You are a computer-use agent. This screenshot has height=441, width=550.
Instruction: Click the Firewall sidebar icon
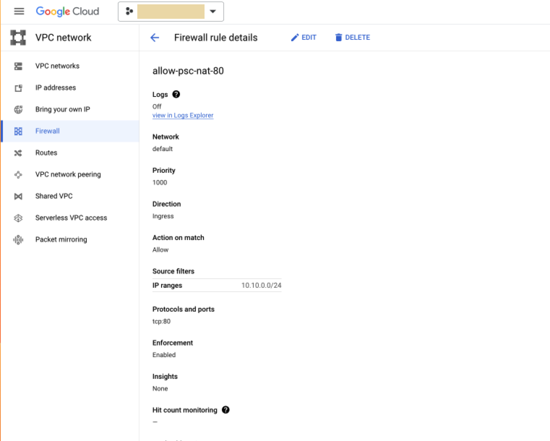pyautogui.click(x=18, y=131)
